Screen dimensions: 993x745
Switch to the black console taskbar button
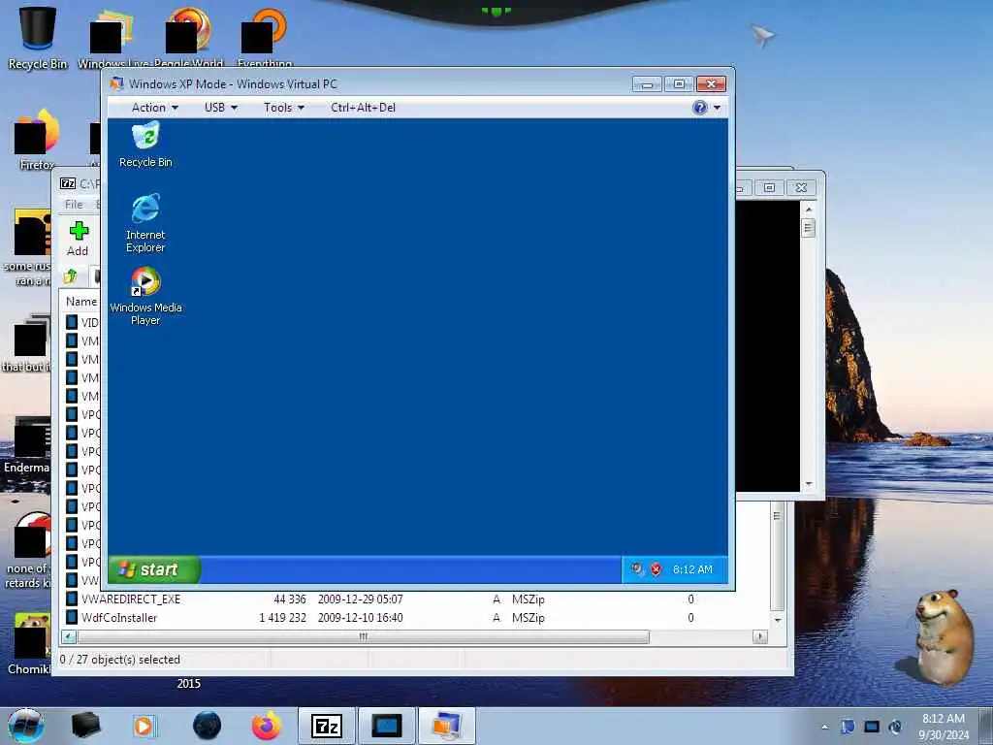pos(386,727)
